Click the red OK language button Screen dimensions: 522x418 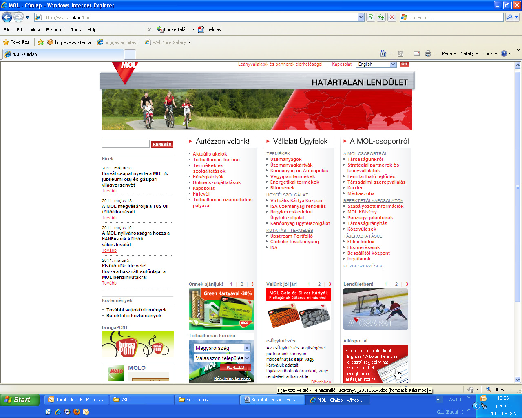404,64
